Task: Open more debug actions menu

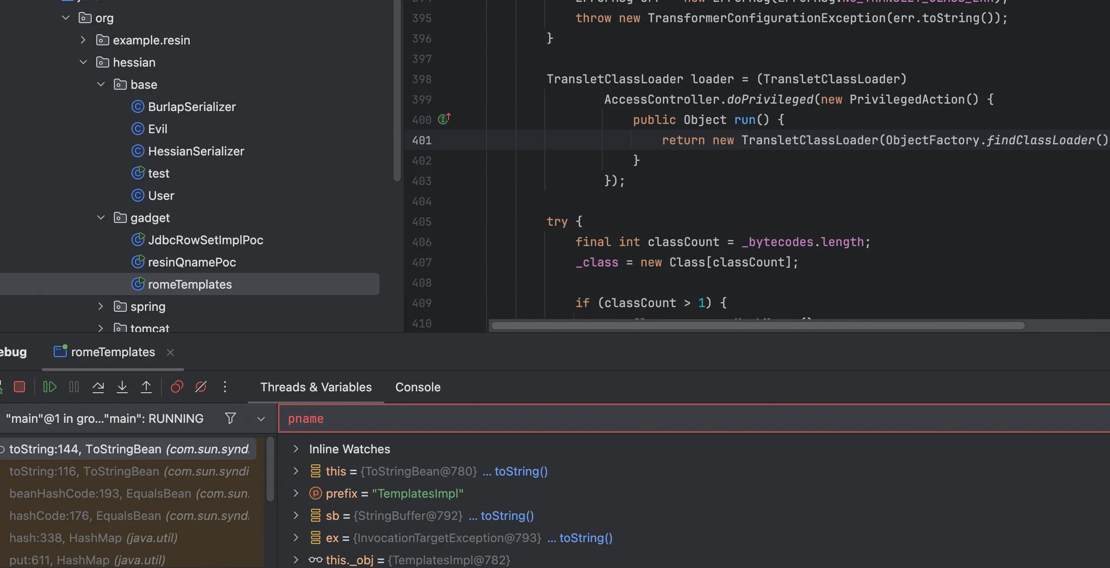Action: (x=225, y=387)
